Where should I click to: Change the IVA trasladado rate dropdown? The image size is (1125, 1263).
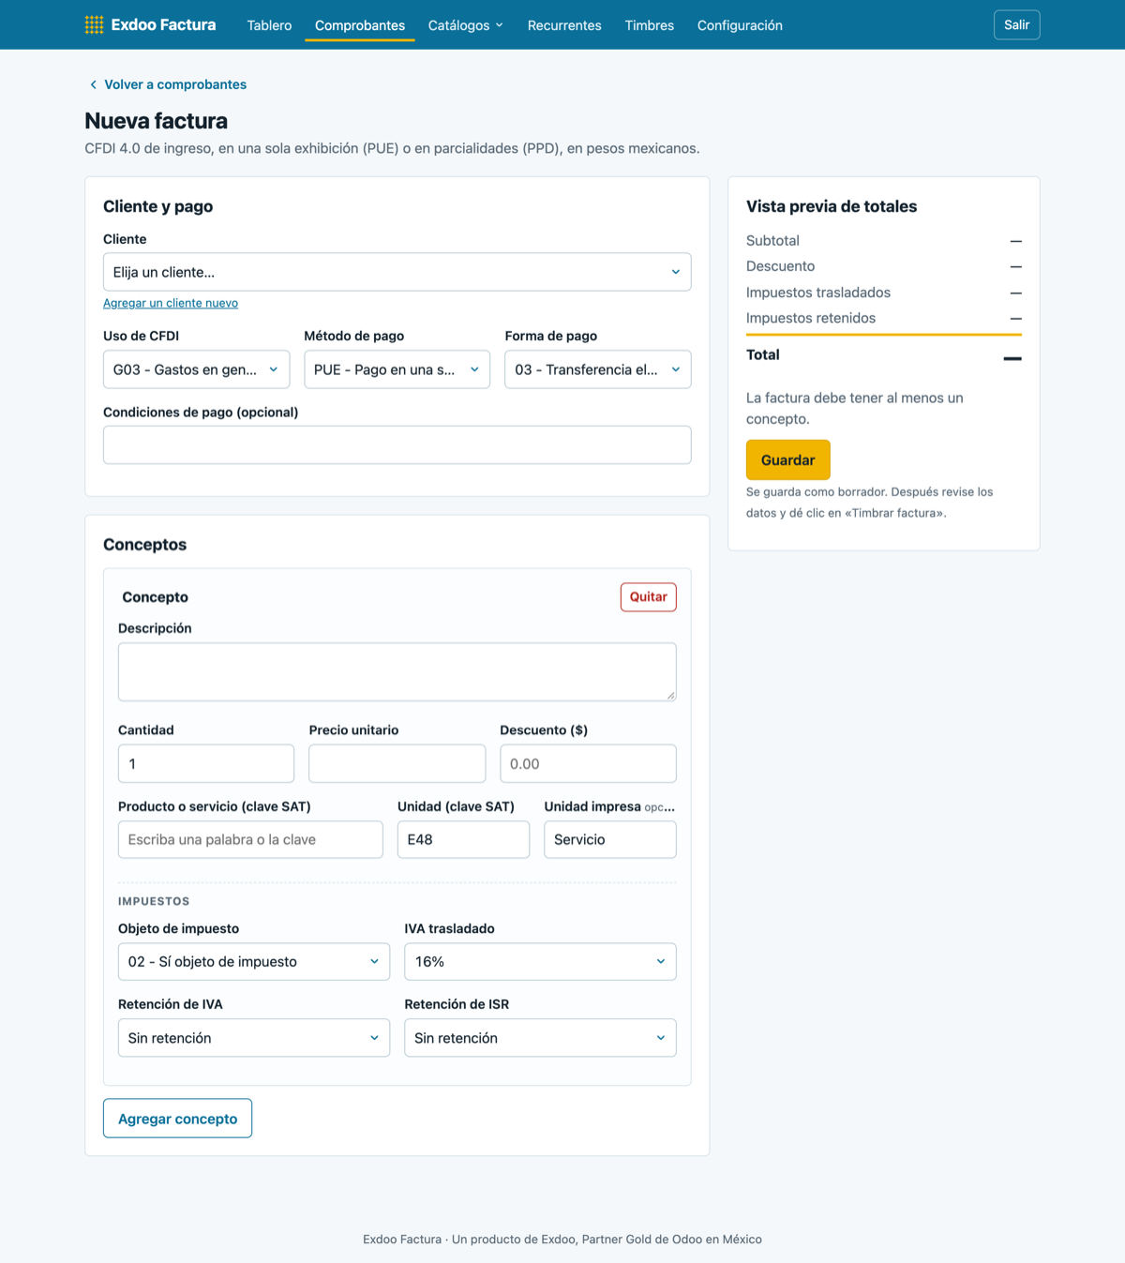tap(540, 962)
